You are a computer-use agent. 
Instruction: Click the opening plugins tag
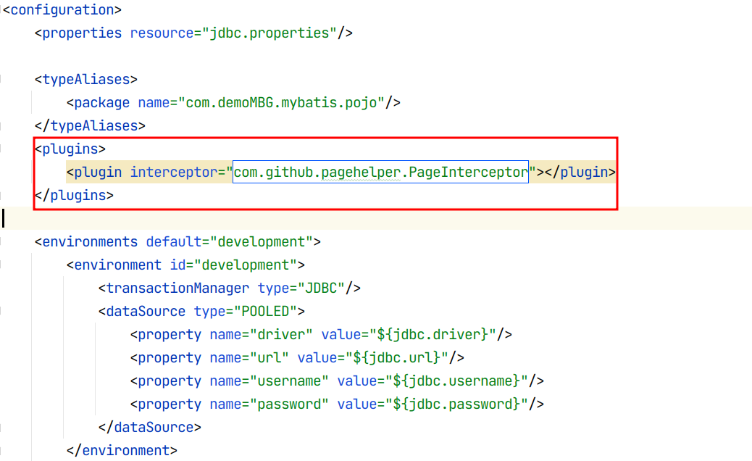(70, 149)
